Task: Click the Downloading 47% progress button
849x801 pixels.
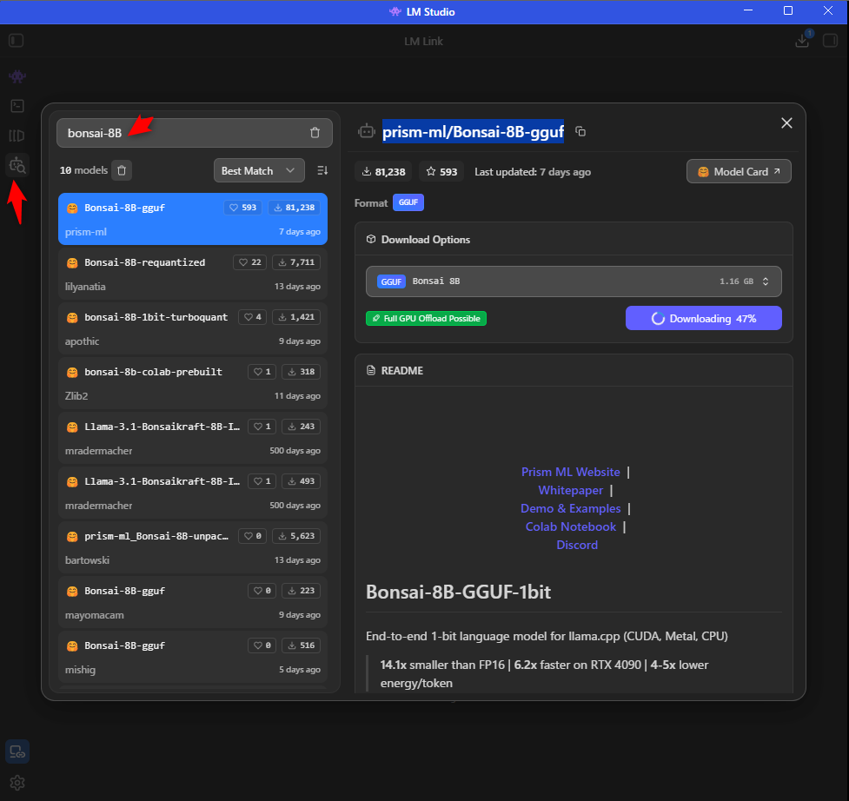Action: [703, 318]
